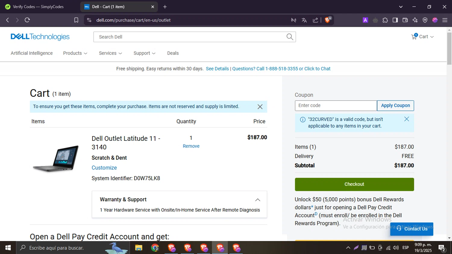
Task: Click the Dell Technologies logo
Action: [x=40, y=37]
